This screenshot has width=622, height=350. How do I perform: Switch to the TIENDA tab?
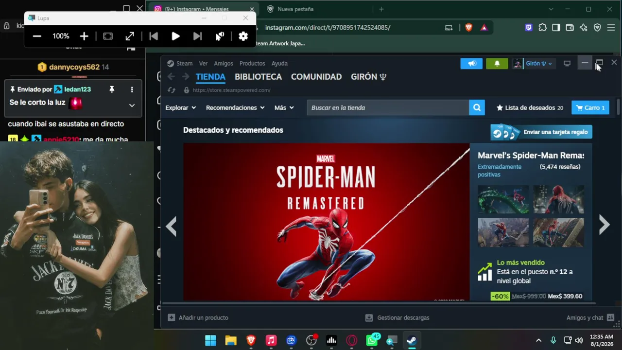pyautogui.click(x=210, y=77)
